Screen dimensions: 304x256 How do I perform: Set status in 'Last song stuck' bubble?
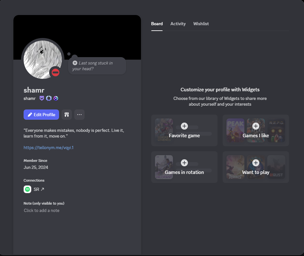97,66
